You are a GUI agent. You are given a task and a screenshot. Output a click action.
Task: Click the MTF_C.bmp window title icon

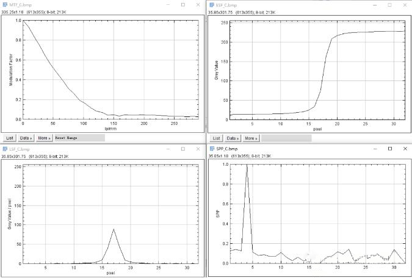pos(5,4)
